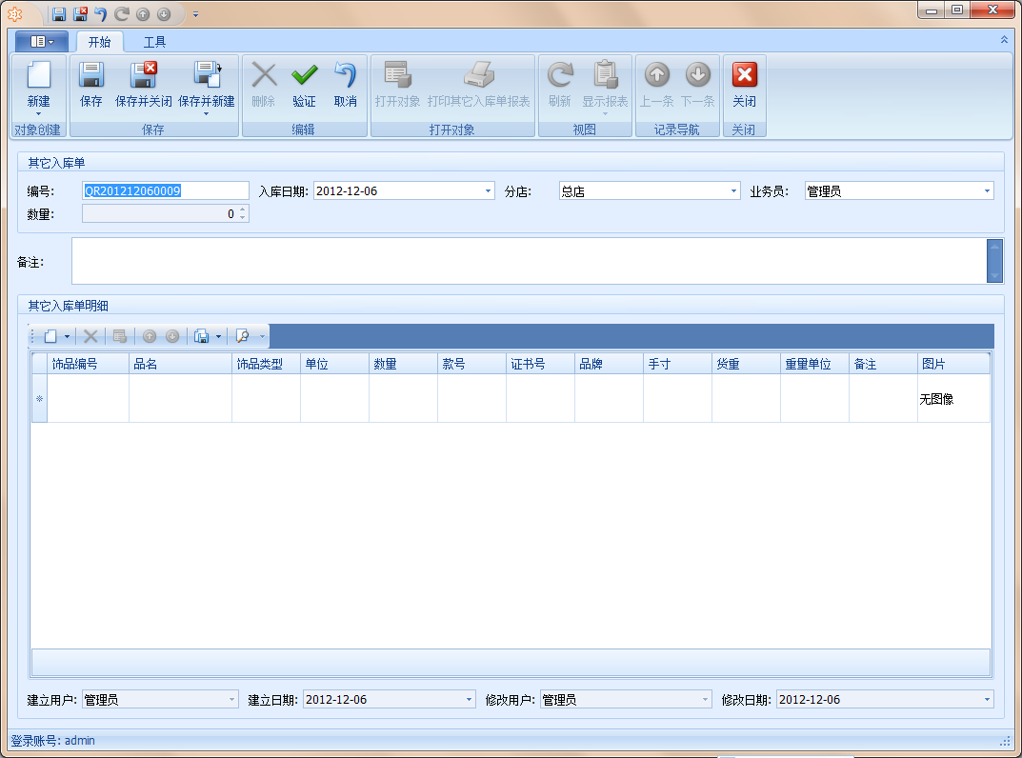Expand the quick access toolbar customize arrow
The image size is (1022, 758).
pos(195,13)
